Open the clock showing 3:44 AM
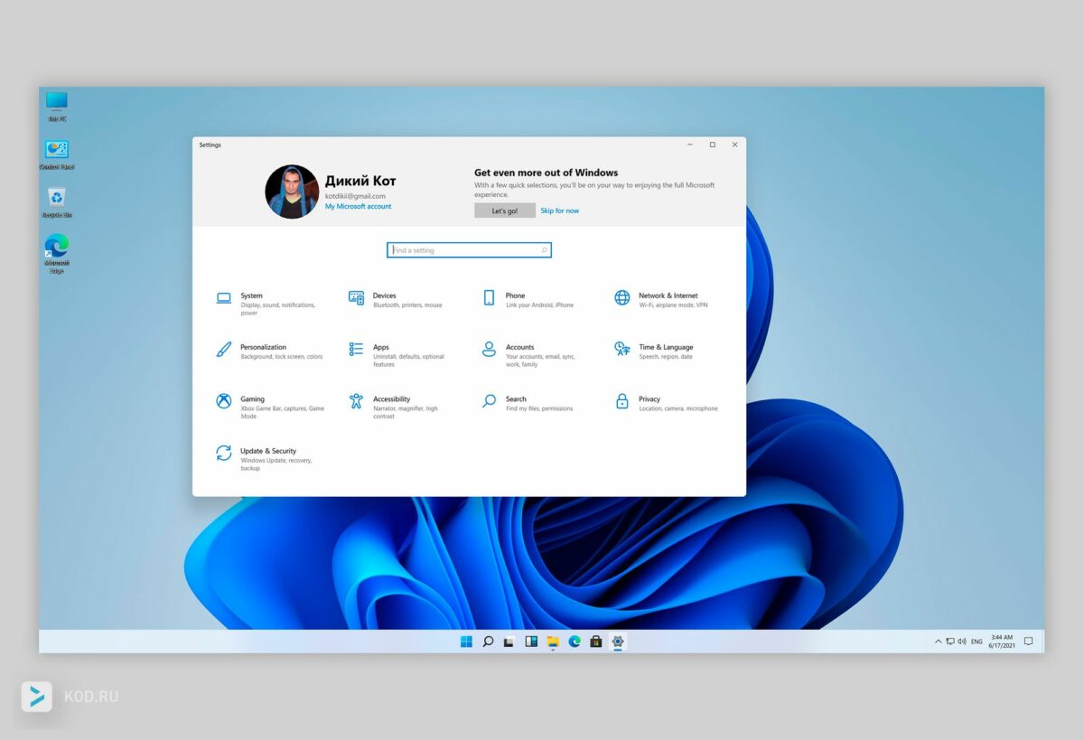Image resolution: width=1084 pixels, height=740 pixels. click(1002, 642)
